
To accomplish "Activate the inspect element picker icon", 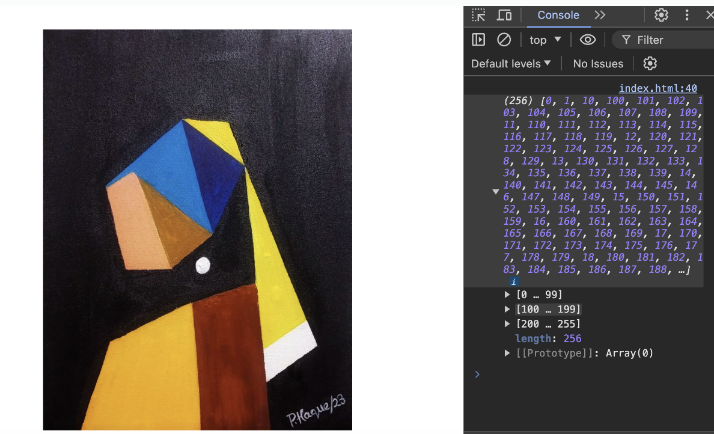I will [478, 15].
